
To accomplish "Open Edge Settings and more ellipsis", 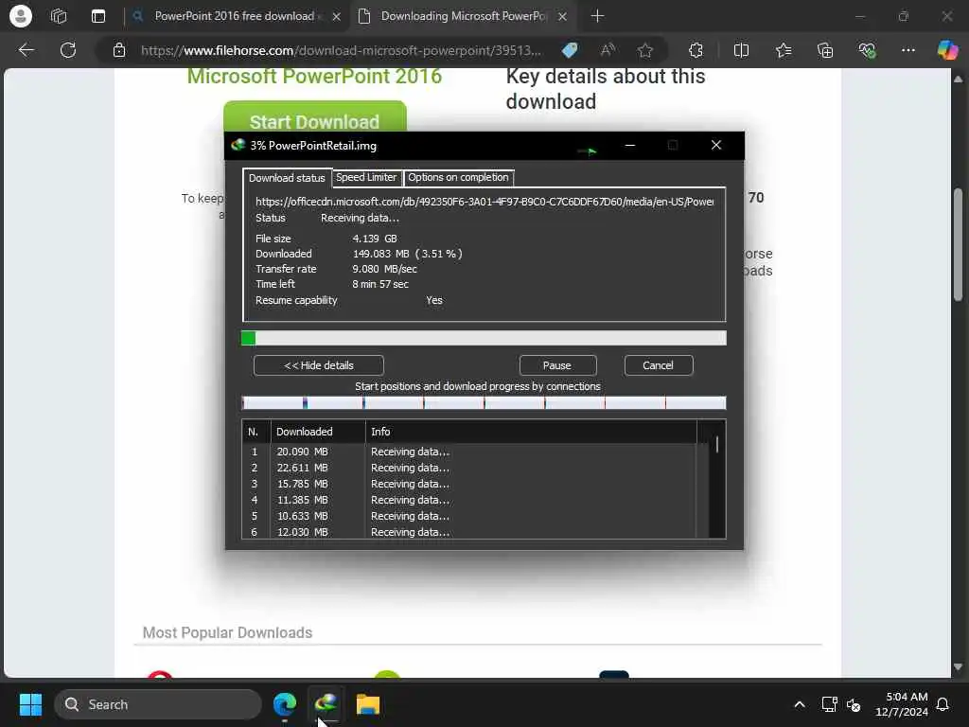I will click(x=907, y=50).
